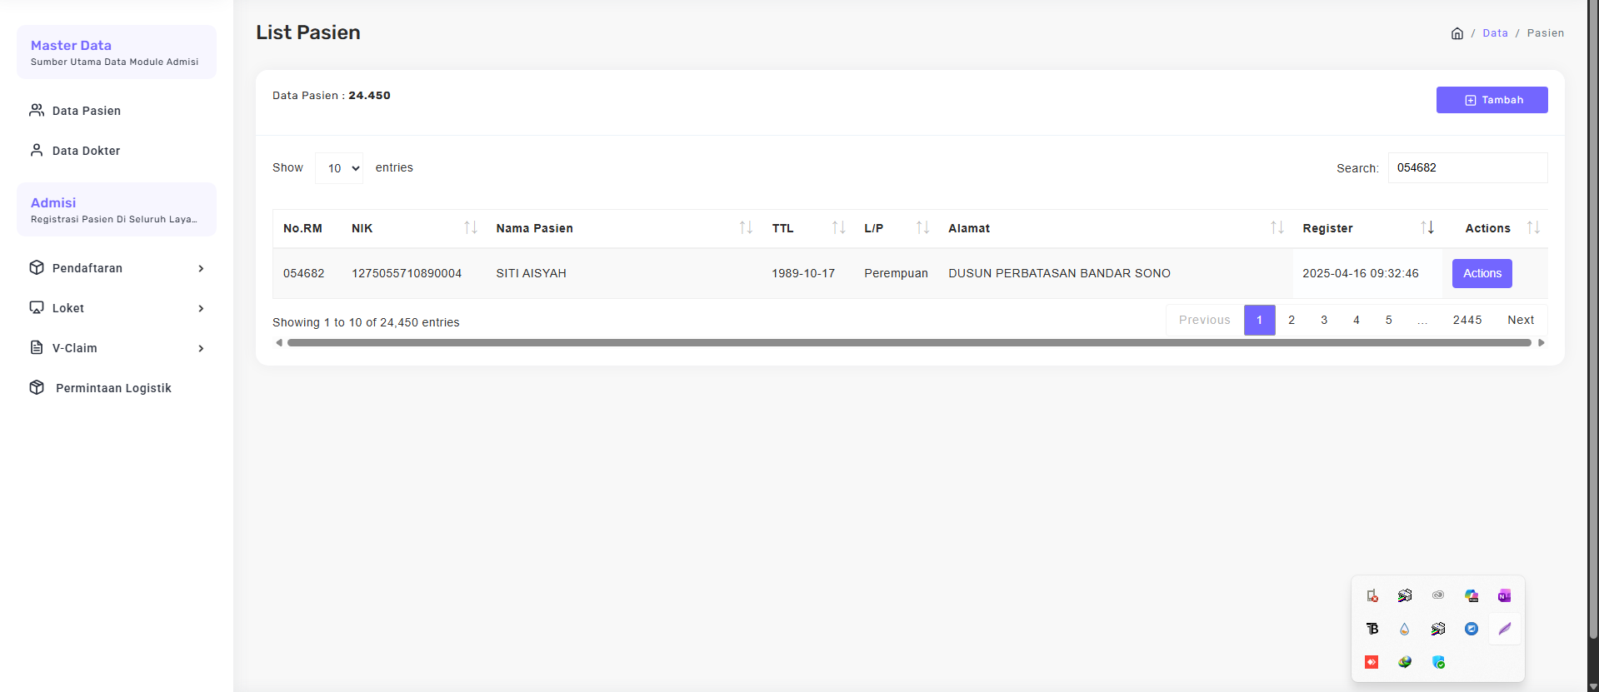Click the birth date 1989-10-17
This screenshot has height=692, width=1599.
click(803, 273)
